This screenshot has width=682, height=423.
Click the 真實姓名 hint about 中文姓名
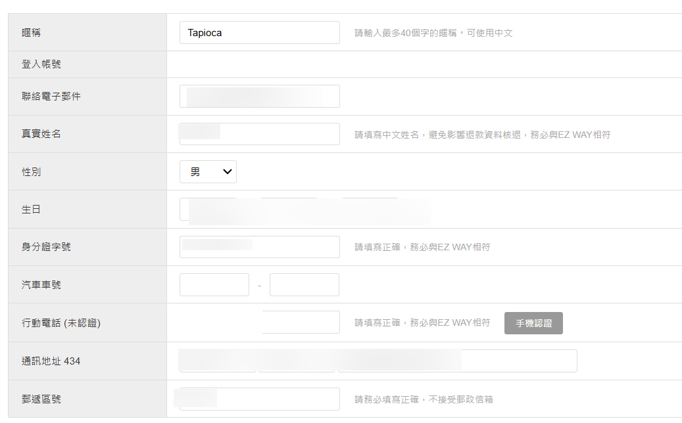coord(482,135)
